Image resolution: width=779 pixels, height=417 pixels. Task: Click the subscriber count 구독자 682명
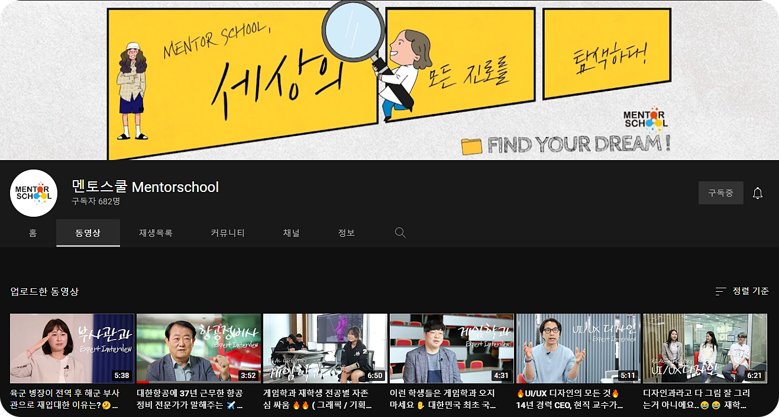pos(96,201)
